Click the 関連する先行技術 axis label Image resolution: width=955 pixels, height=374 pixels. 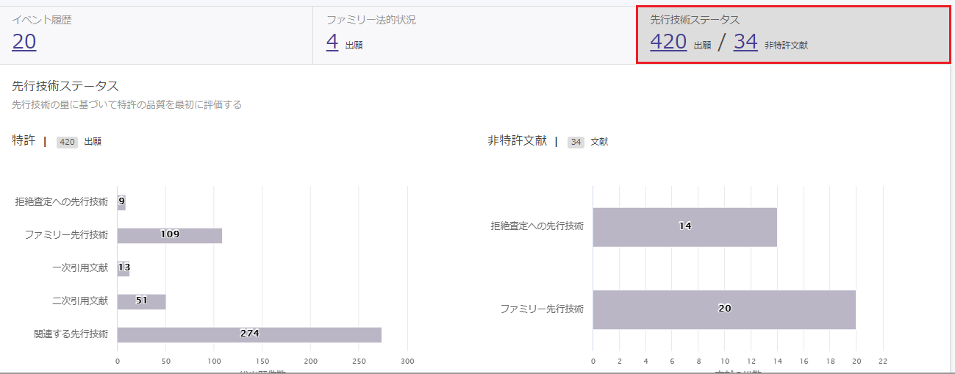71,334
